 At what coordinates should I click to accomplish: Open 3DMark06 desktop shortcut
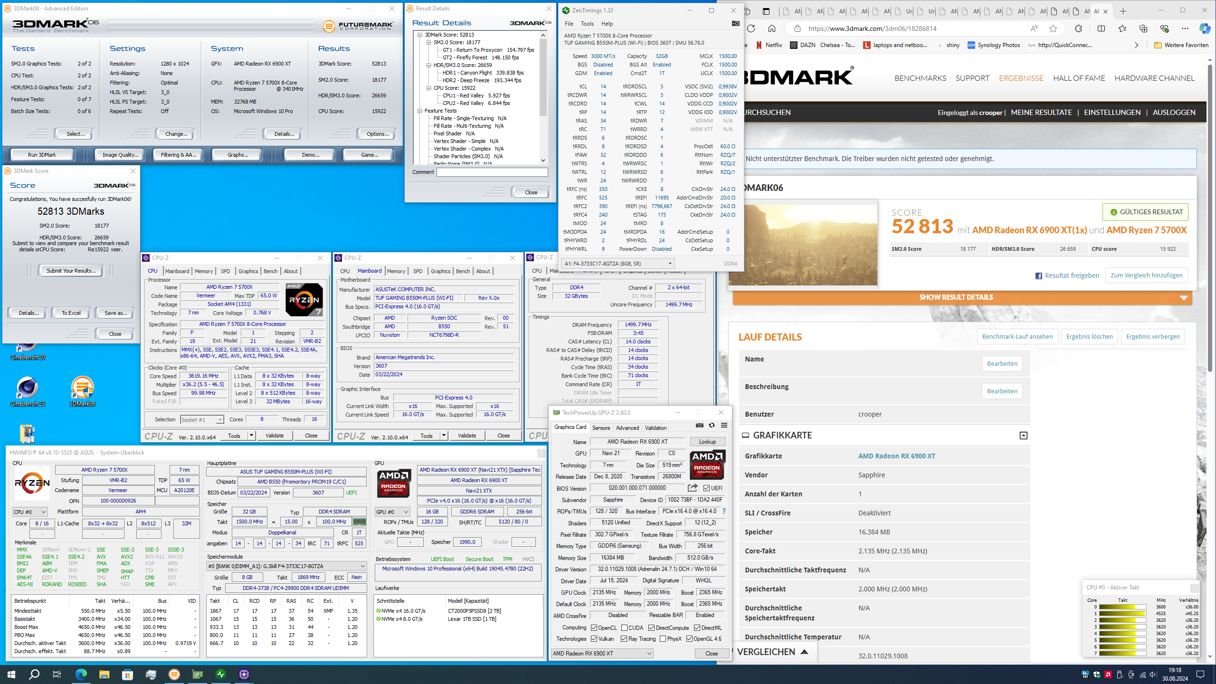82,392
